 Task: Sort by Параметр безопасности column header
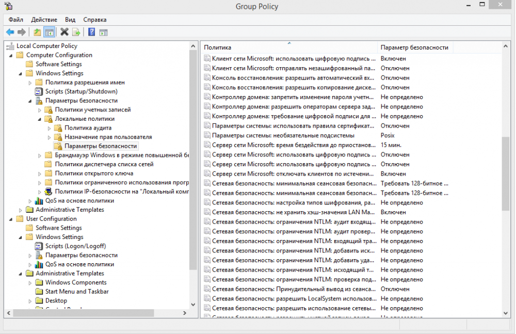(415, 47)
